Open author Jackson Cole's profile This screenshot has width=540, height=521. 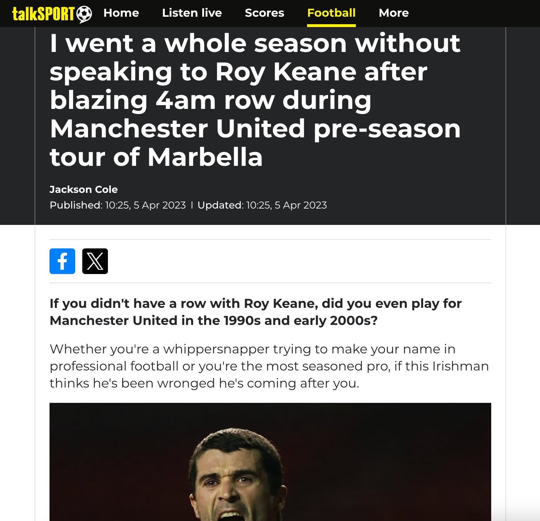83,189
